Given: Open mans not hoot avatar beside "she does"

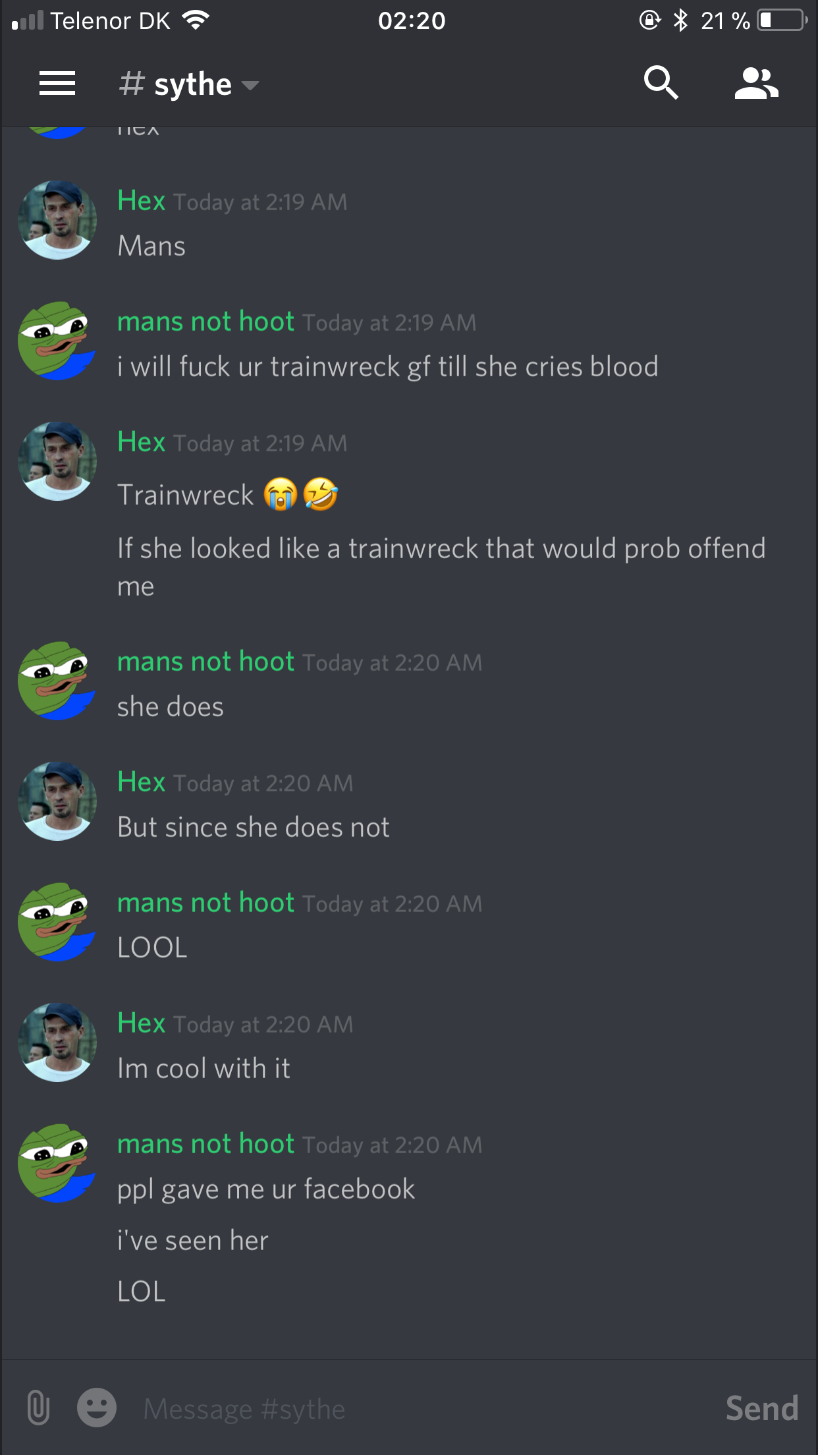Looking at the screenshot, I should (x=57, y=681).
